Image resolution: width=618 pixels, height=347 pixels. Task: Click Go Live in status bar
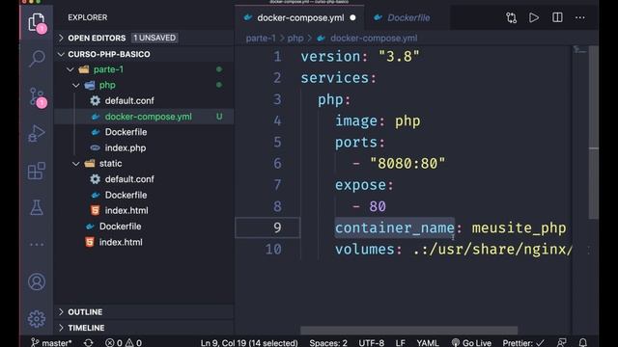click(x=471, y=343)
